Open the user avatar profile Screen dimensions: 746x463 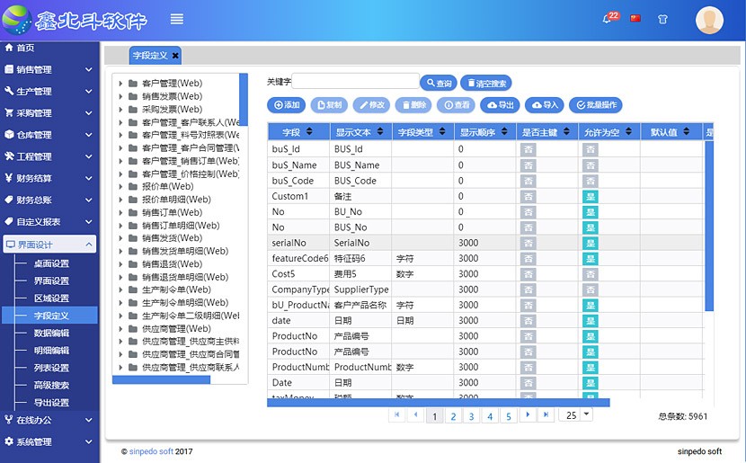click(x=709, y=20)
